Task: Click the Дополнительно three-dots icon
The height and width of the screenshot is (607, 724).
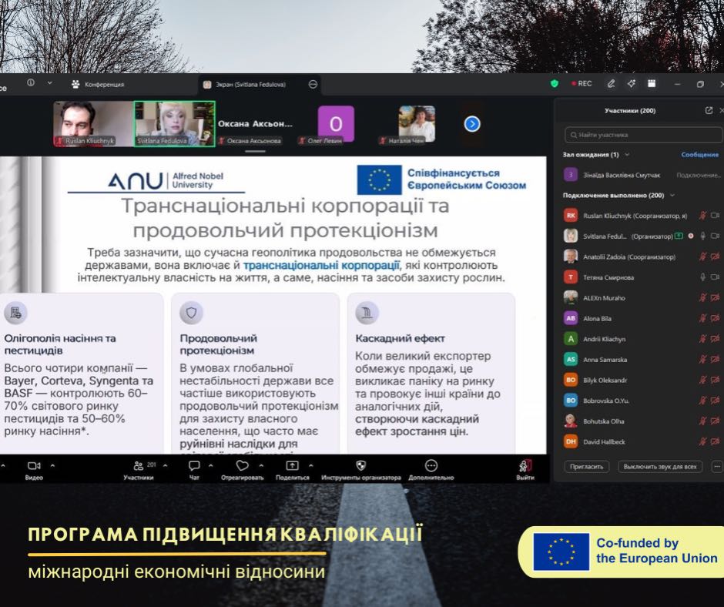Action: tap(431, 466)
